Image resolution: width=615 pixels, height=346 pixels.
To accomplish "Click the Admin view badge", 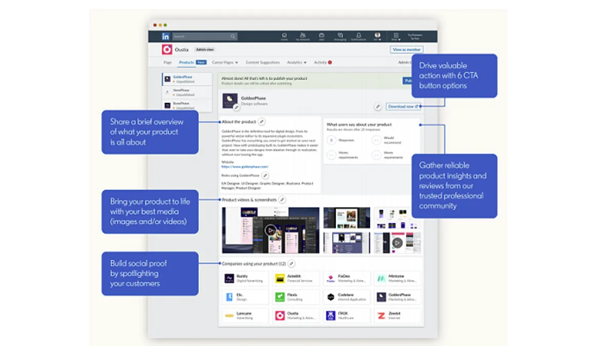I will [204, 50].
